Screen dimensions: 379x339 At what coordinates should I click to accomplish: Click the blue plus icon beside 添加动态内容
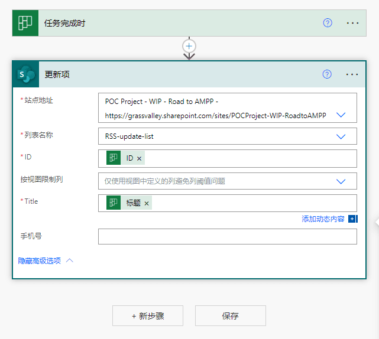pos(352,219)
